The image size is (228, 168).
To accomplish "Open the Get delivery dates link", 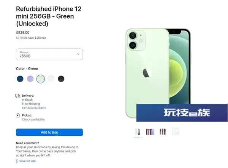I will coord(34,108).
